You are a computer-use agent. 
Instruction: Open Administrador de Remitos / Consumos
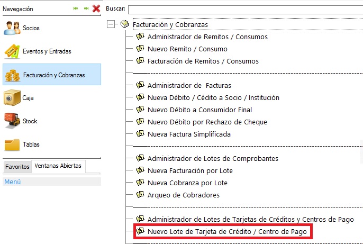coord(207,37)
